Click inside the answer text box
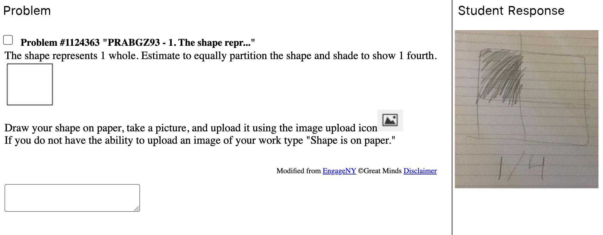The height and width of the screenshot is (235, 603). (x=72, y=198)
